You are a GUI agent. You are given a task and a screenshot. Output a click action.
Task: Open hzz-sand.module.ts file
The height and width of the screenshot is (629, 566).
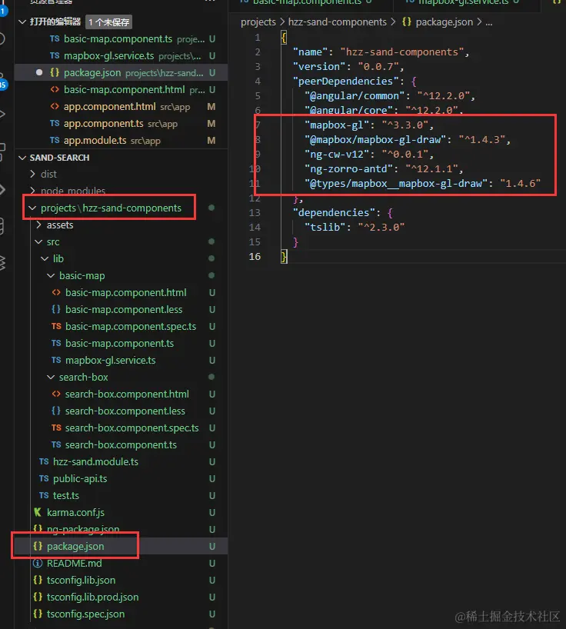pos(121,461)
